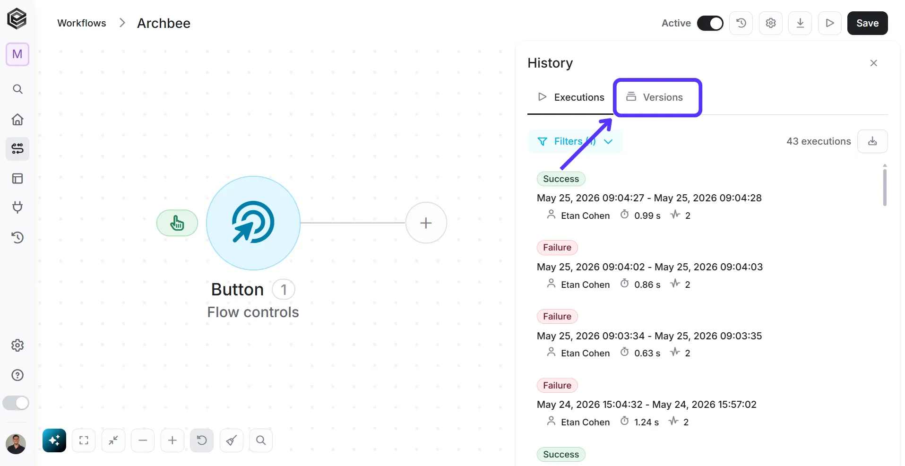This screenshot has width=905, height=466.
Task: Expand the Filters dropdown
Action: point(575,141)
